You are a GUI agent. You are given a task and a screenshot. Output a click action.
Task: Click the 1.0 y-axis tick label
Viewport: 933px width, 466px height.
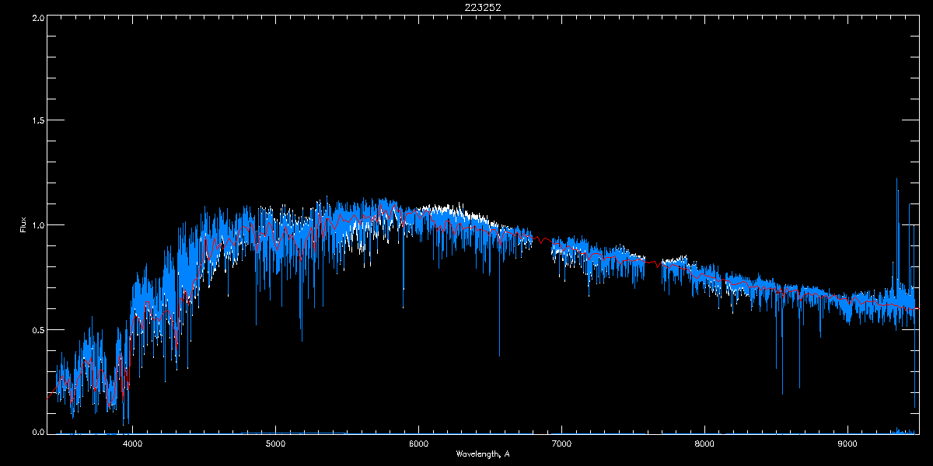[x=36, y=225]
